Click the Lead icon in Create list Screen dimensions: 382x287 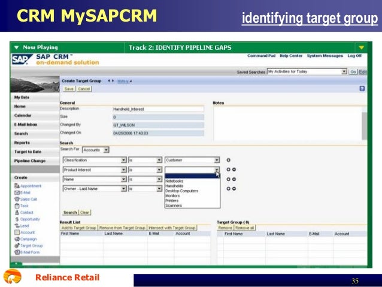tap(17, 225)
